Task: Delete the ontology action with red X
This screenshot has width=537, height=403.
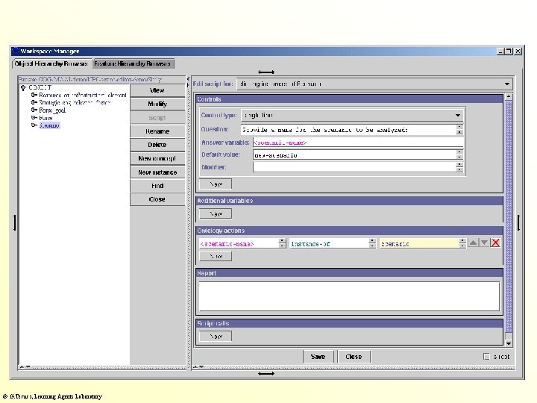Action: [x=495, y=243]
